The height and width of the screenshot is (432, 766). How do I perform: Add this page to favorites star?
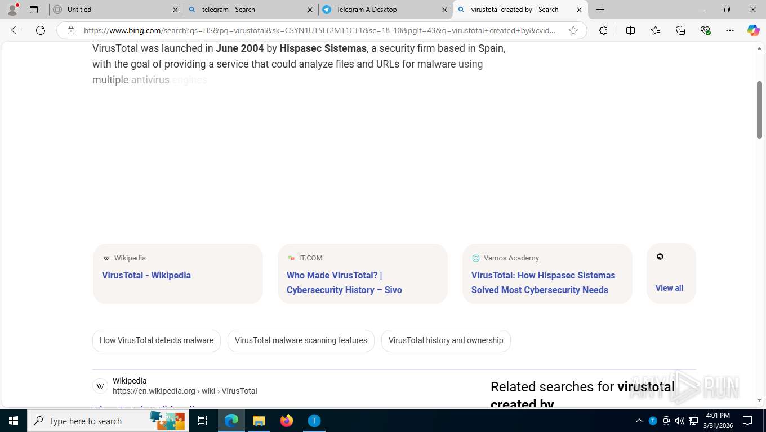coord(573,30)
